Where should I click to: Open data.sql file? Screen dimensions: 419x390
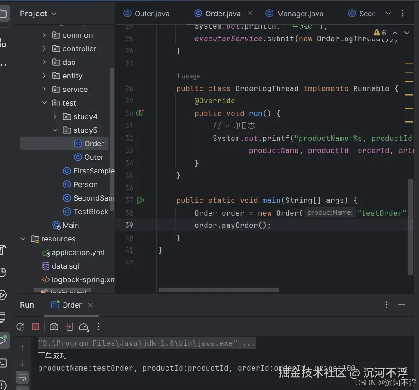click(x=61, y=266)
